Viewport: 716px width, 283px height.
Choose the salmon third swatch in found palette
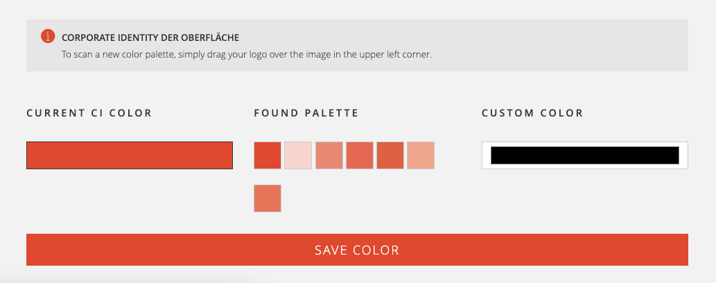coord(329,155)
